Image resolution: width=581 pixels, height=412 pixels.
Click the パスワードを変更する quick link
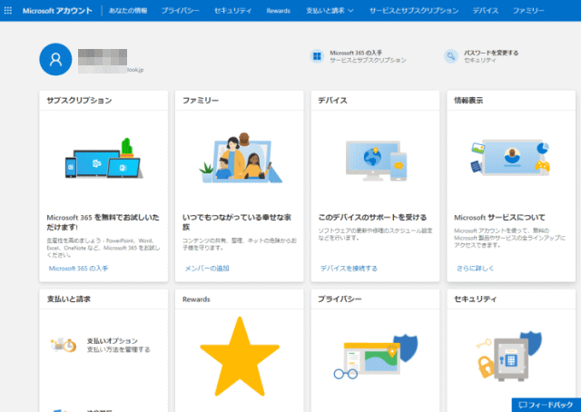491,53
